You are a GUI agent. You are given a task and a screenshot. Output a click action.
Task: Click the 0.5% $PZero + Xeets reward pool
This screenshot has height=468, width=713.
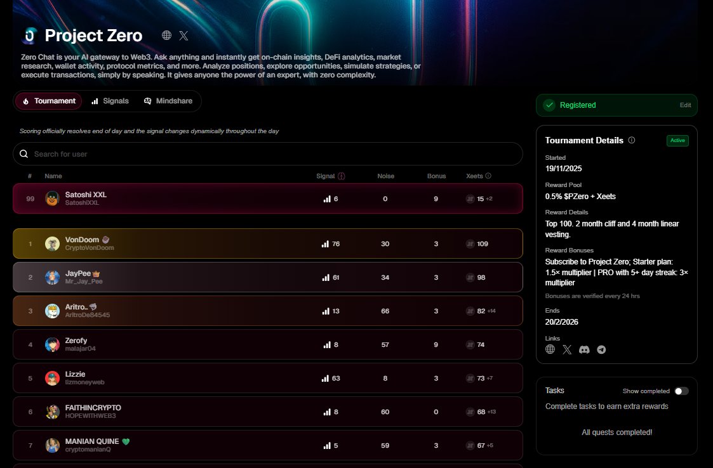tap(580, 197)
